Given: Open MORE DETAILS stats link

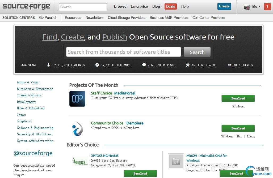Looking at the screenshot, I should [x=243, y=65].
